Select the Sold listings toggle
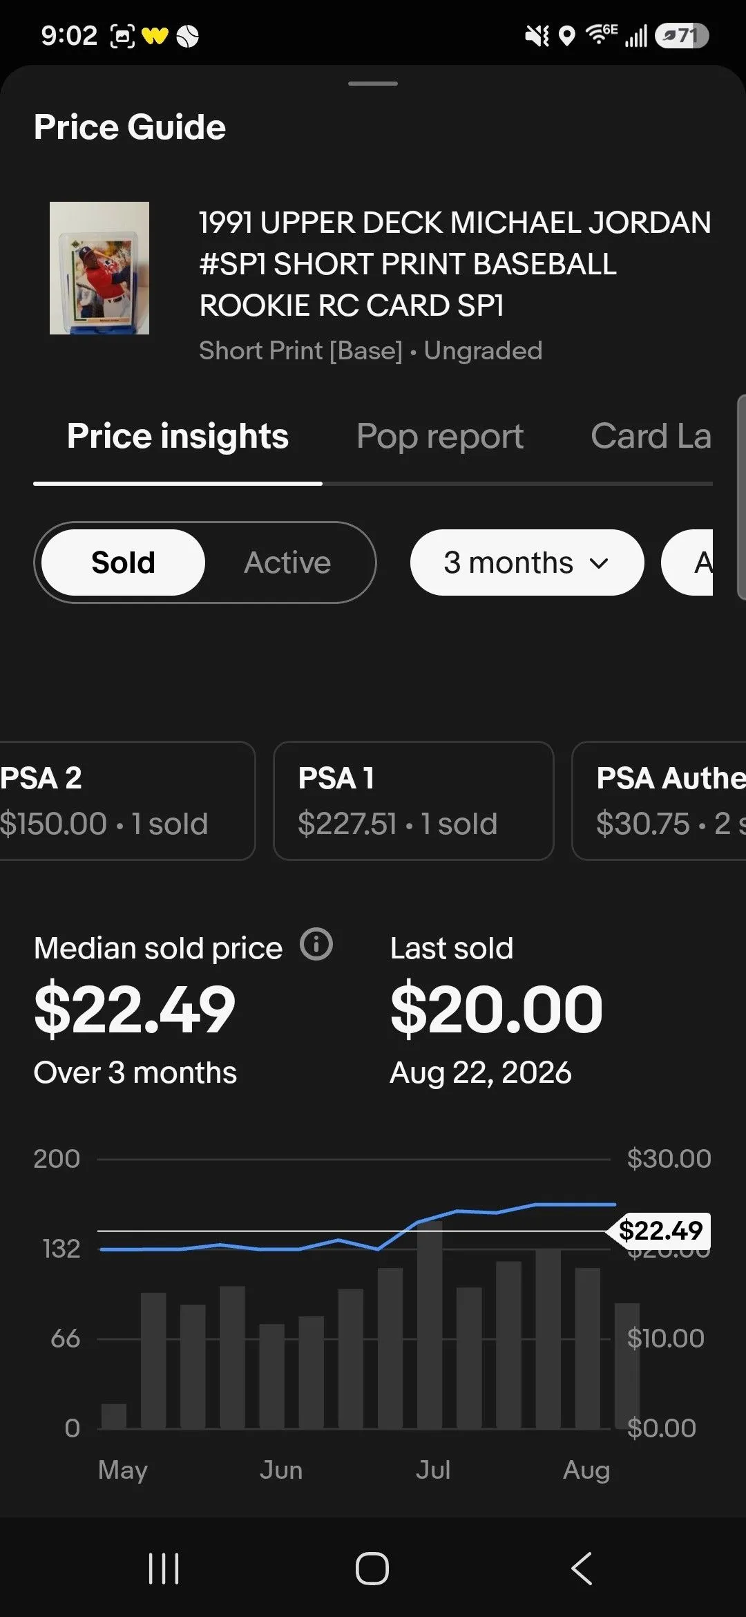 click(x=123, y=562)
